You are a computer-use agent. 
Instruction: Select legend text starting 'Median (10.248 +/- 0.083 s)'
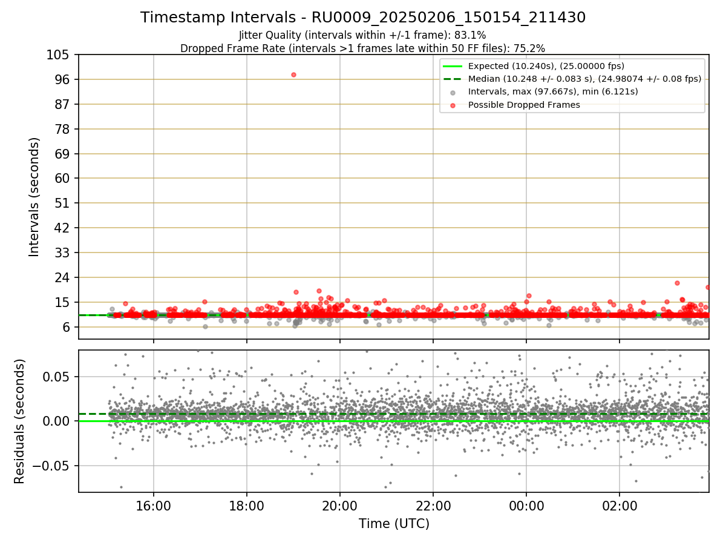pos(584,79)
